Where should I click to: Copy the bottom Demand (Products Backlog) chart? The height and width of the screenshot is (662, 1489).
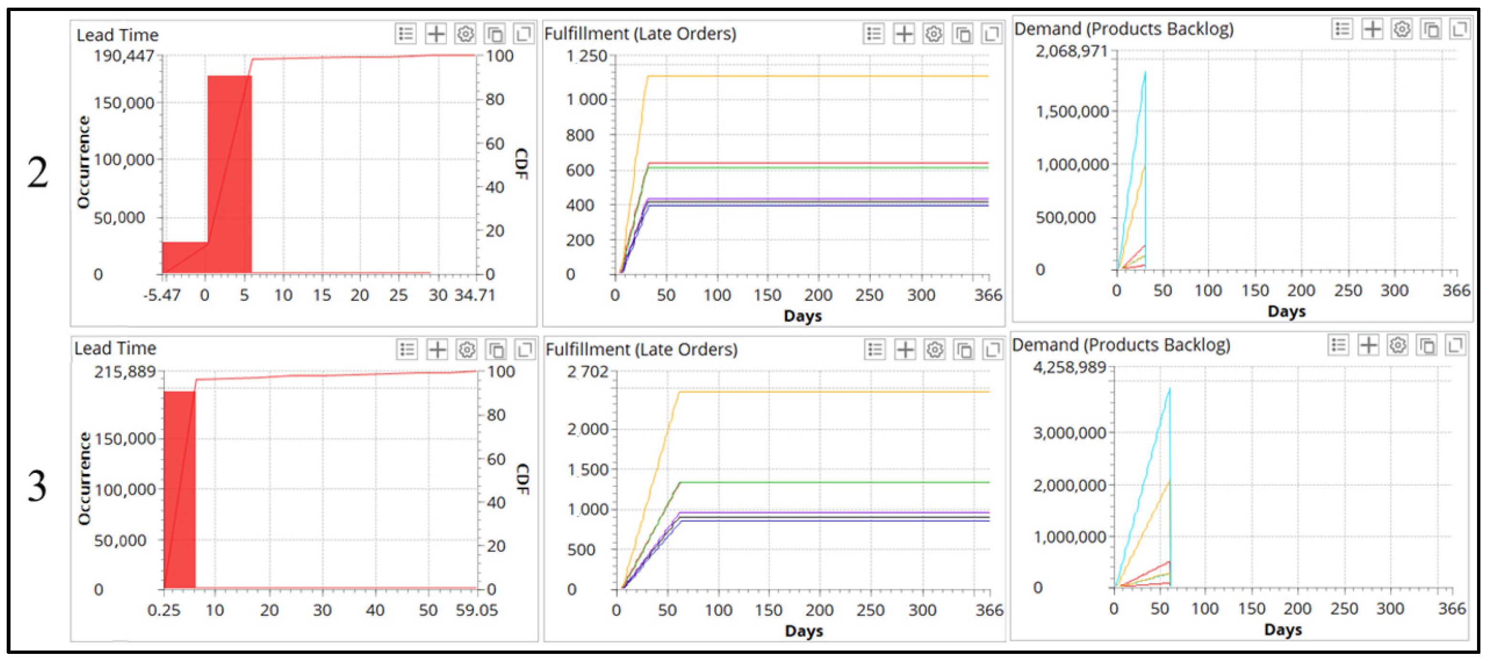click(1427, 345)
